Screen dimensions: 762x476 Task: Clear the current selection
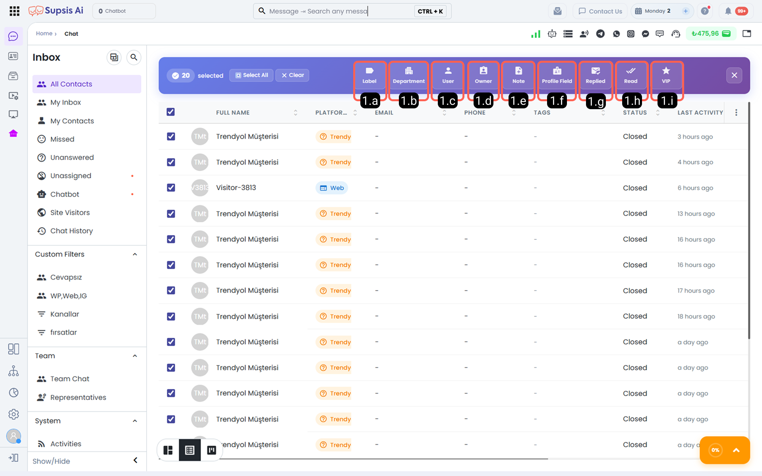click(292, 75)
